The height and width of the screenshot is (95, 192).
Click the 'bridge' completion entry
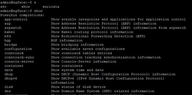[x=11, y=45]
